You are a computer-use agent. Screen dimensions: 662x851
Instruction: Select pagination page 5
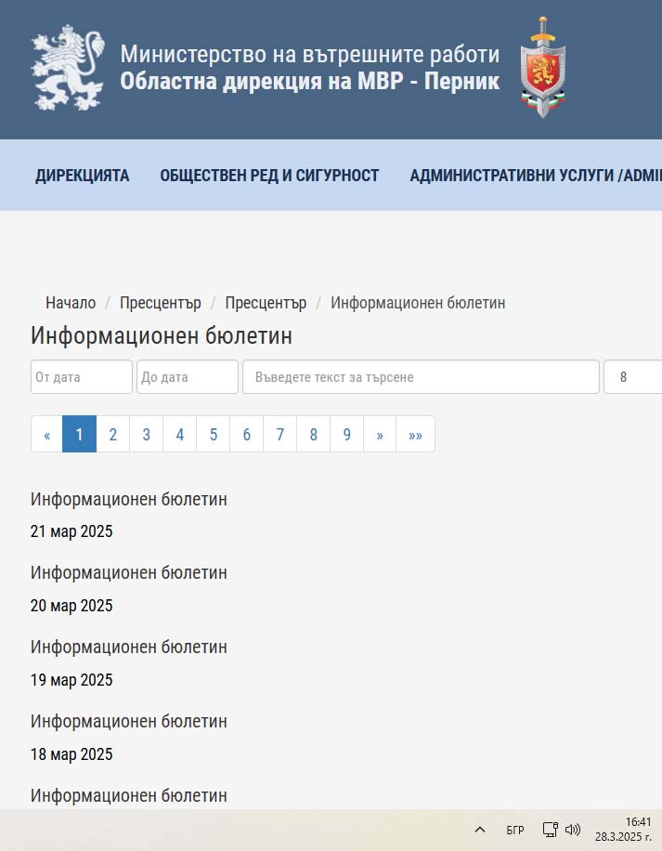click(x=214, y=434)
